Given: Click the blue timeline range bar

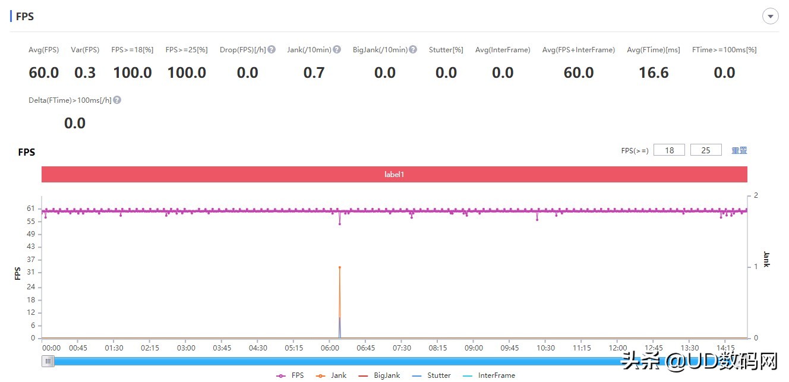Looking at the screenshot, I should coord(333,361).
